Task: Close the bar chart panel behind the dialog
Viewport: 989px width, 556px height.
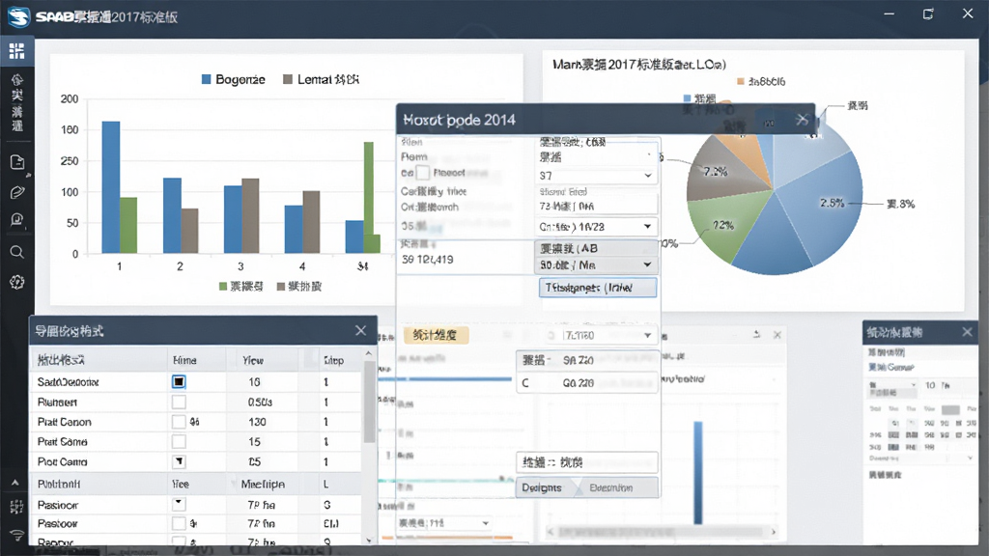Action: click(x=777, y=335)
